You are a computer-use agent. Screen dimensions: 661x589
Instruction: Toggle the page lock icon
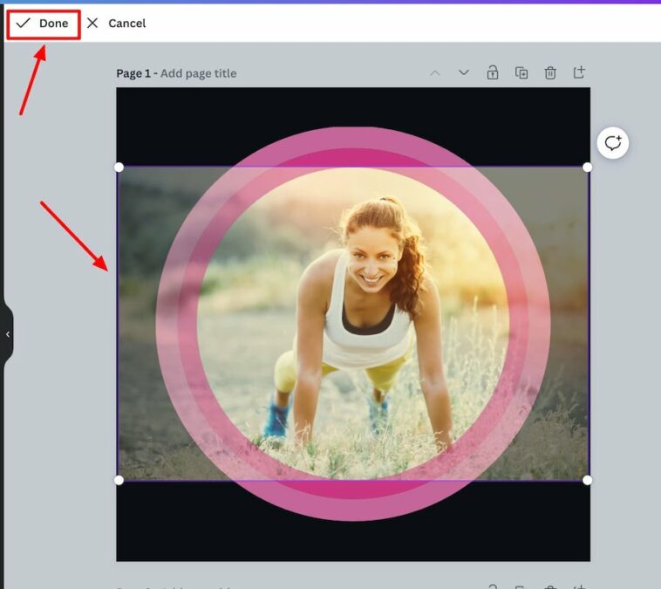[493, 73]
